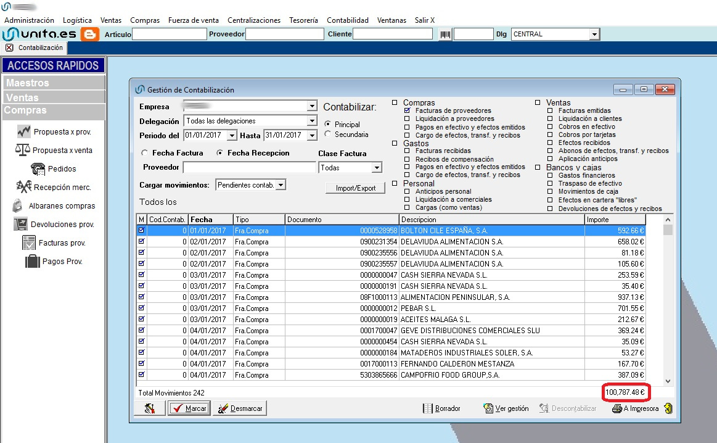Open the Albaranes compras icon
Screen dimensions: 717x443
coord(18,205)
